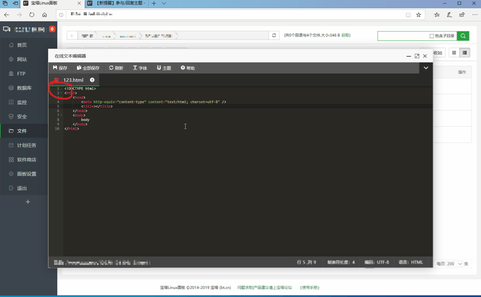Go to 软件商店 in sidebar
Image resolution: width=481 pixels, height=297 pixels.
tap(27, 160)
